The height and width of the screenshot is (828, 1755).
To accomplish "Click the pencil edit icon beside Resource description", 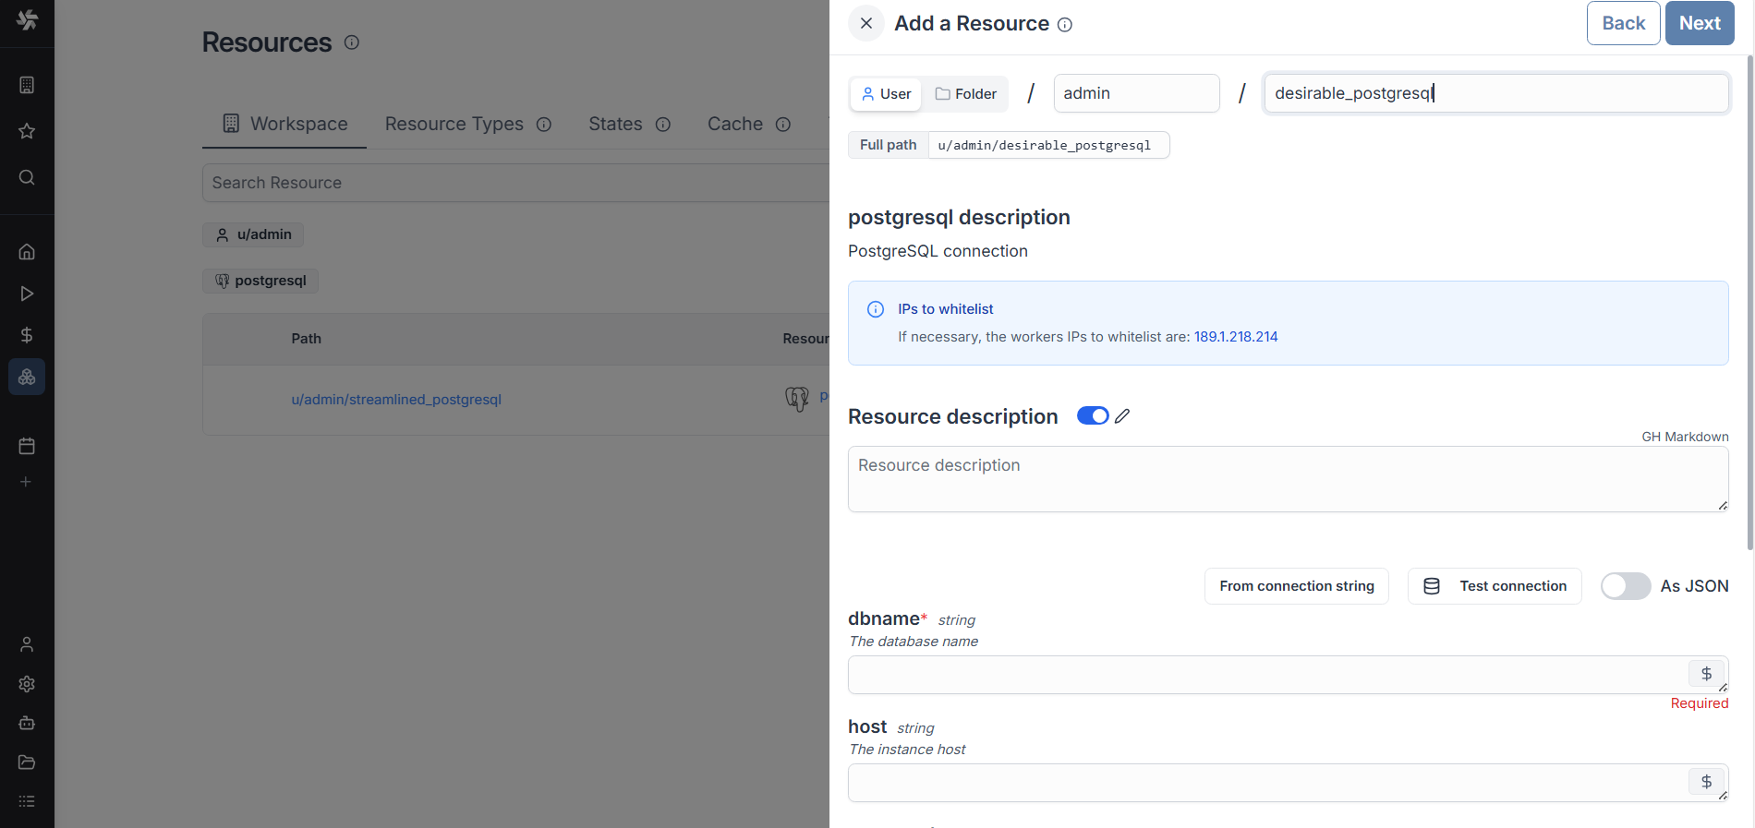I will [1122, 416].
